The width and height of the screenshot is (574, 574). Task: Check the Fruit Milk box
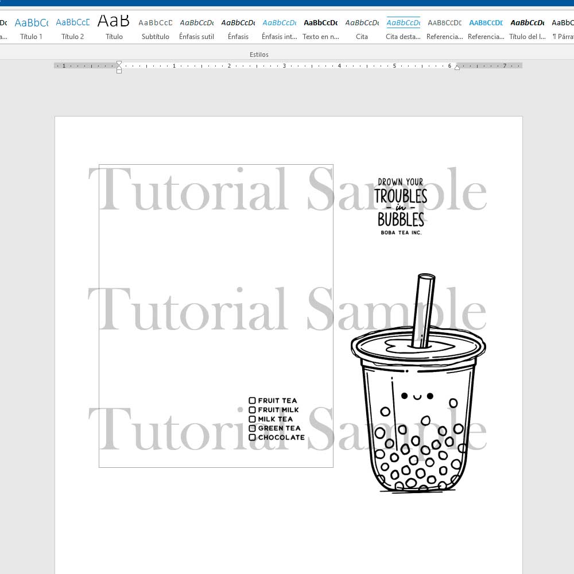pos(252,410)
